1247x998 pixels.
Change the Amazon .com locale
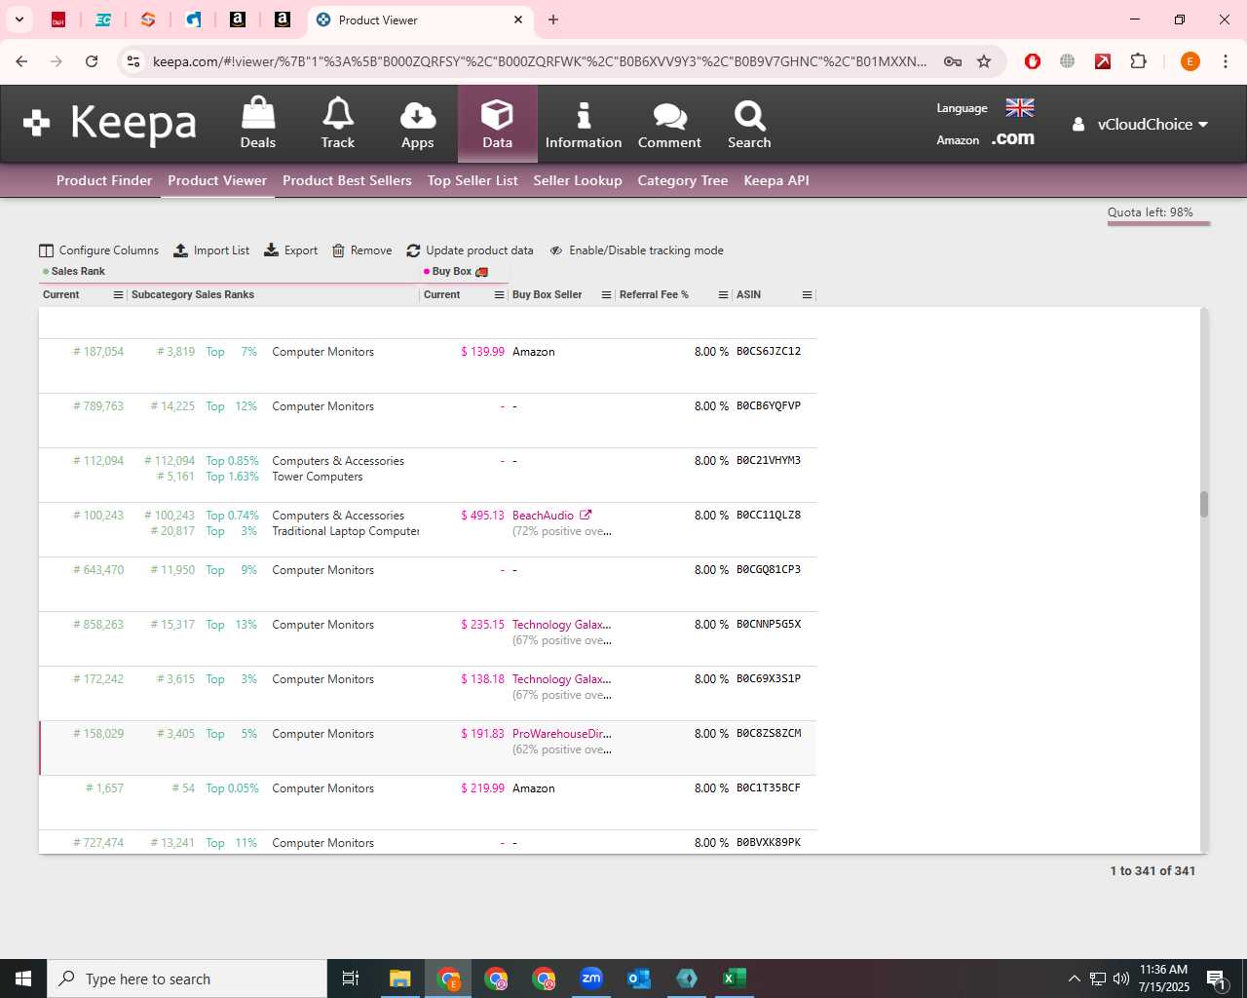pyautogui.click(x=1013, y=138)
